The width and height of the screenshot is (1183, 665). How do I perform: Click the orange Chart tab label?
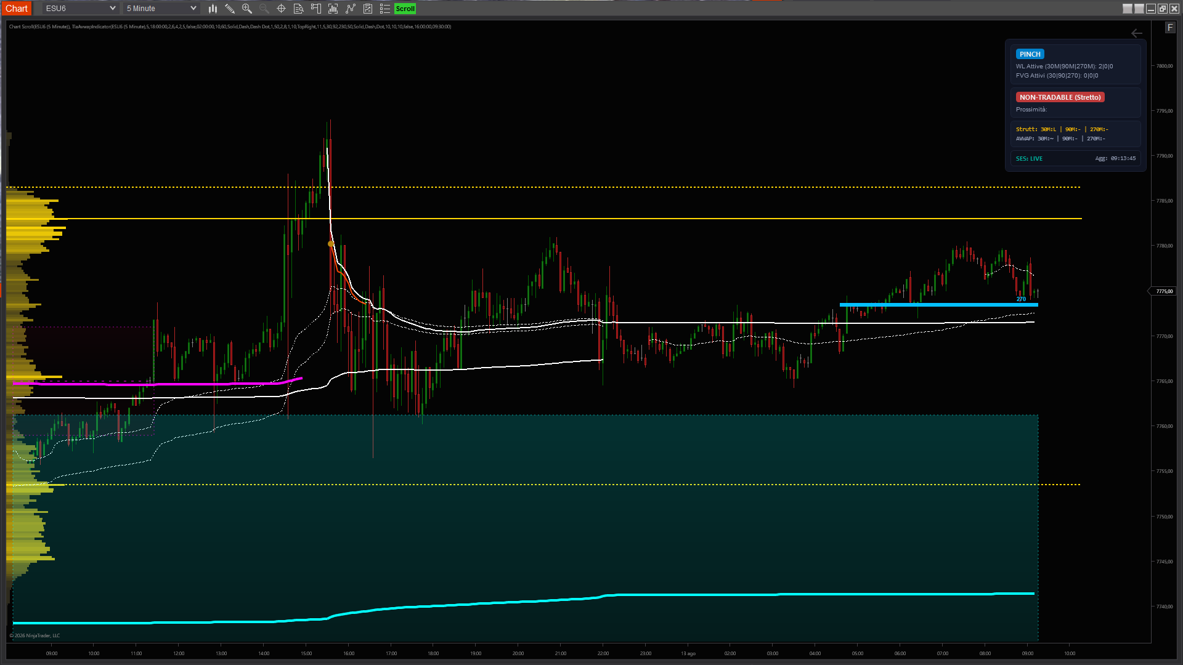17,9
